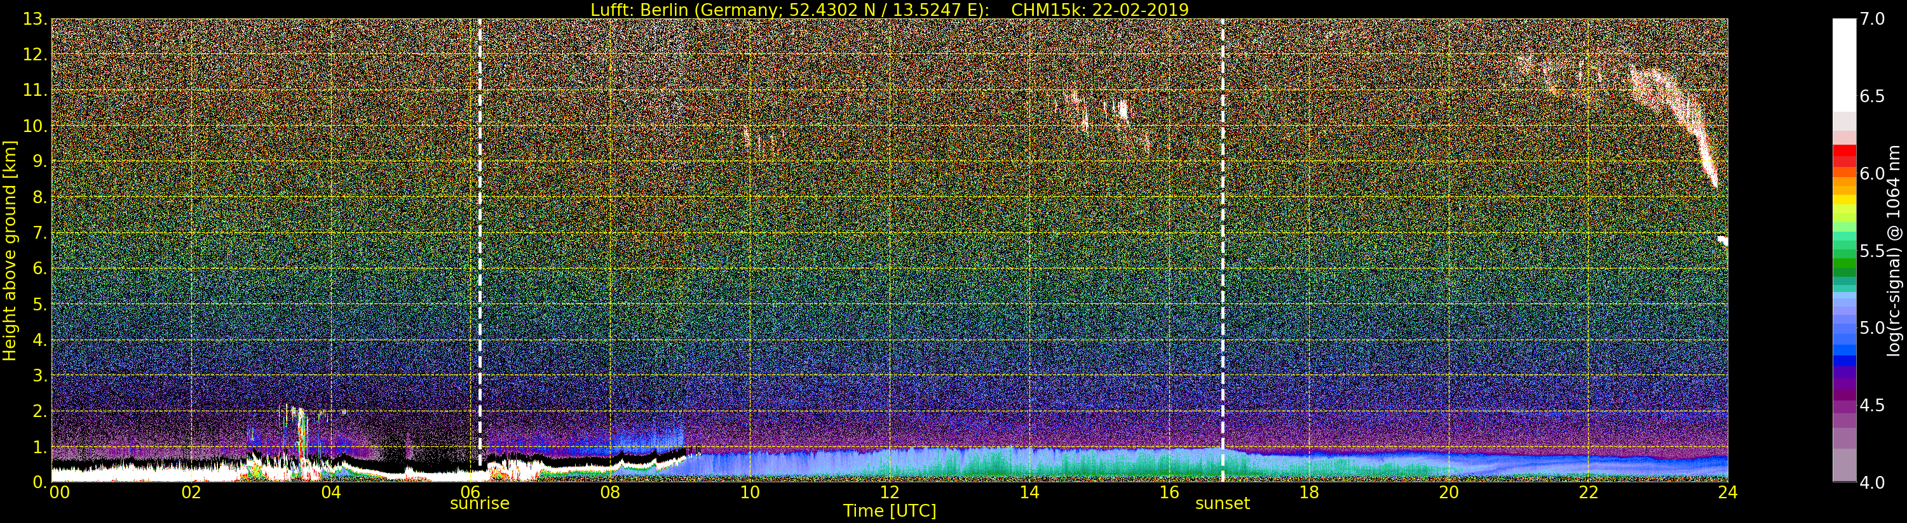Viewport: 1907px width, 523px height.
Task: Click the "4.5" colorbar tick label
Action: click(x=1872, y=406)
